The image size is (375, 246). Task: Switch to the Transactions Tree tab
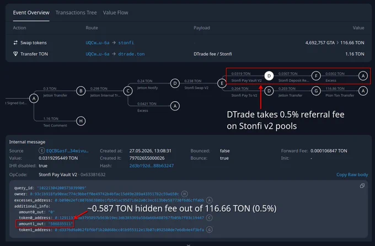coord(76,13)
